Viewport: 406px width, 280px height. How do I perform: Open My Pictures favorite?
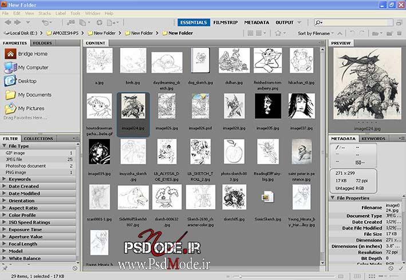pyautogui.click(x=25, y=108)
